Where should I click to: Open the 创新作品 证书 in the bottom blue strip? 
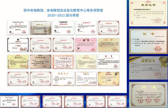(9, 102)
